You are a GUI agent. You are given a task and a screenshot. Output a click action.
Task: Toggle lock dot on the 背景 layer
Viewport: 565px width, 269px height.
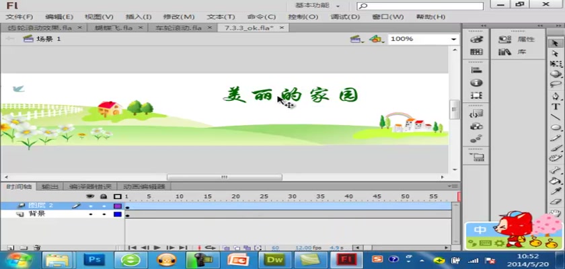coord(104,215)
